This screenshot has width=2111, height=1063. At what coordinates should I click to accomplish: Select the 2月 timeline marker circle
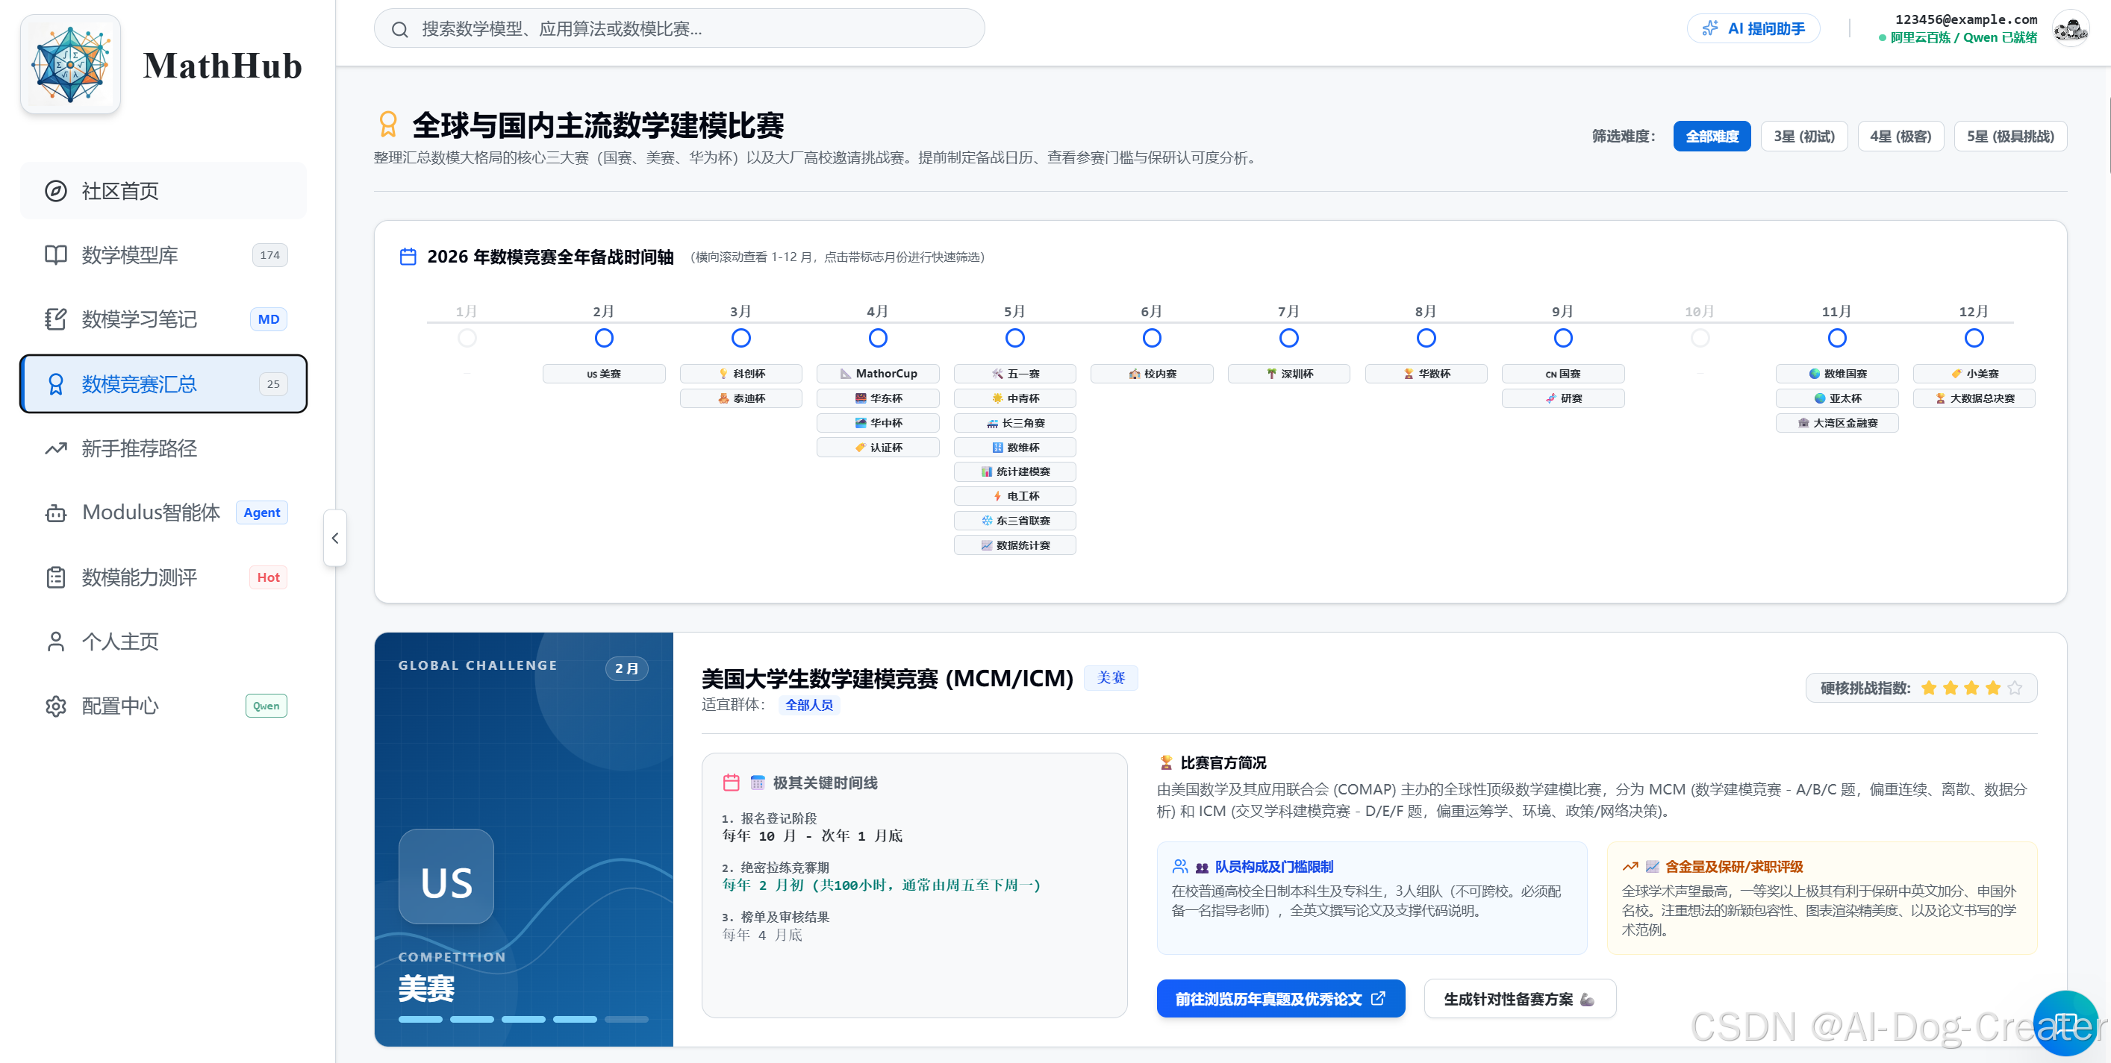[604, 337]
